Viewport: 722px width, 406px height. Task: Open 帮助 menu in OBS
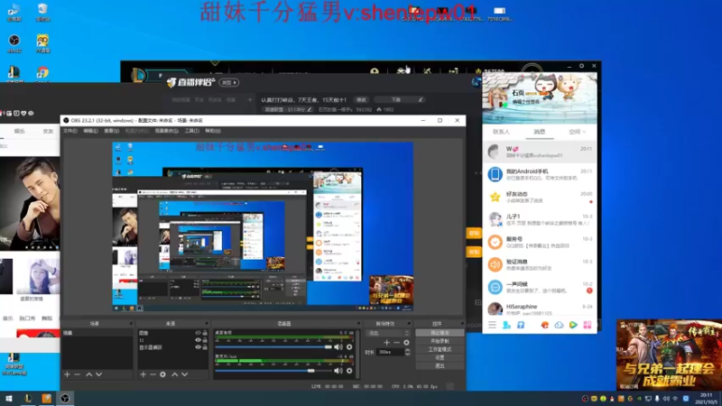213,131
